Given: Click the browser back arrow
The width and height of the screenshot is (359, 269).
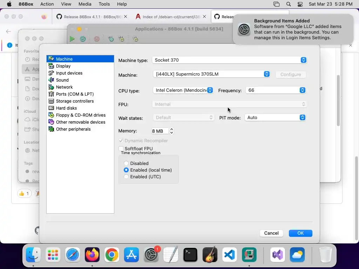Looking at the screenshot, I should pyautogui.click(x=8, y=31).
